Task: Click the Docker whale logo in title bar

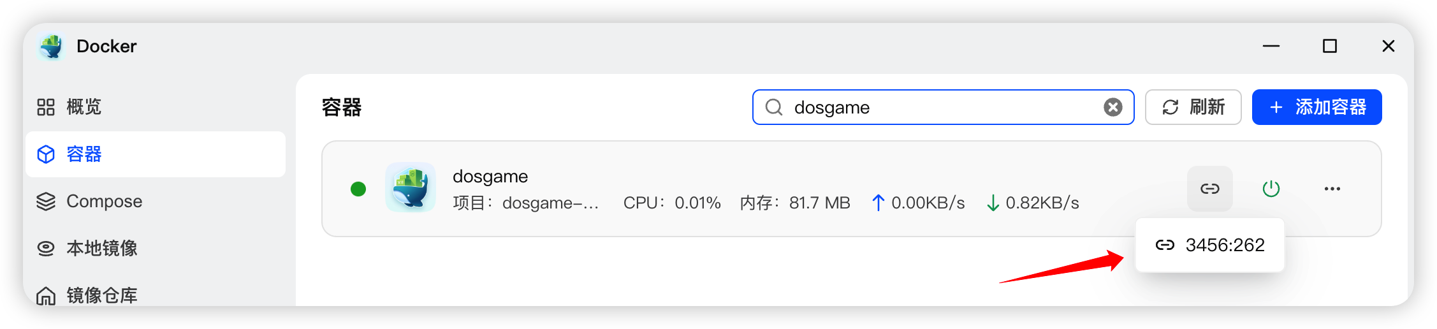Action: coord(51,47)
